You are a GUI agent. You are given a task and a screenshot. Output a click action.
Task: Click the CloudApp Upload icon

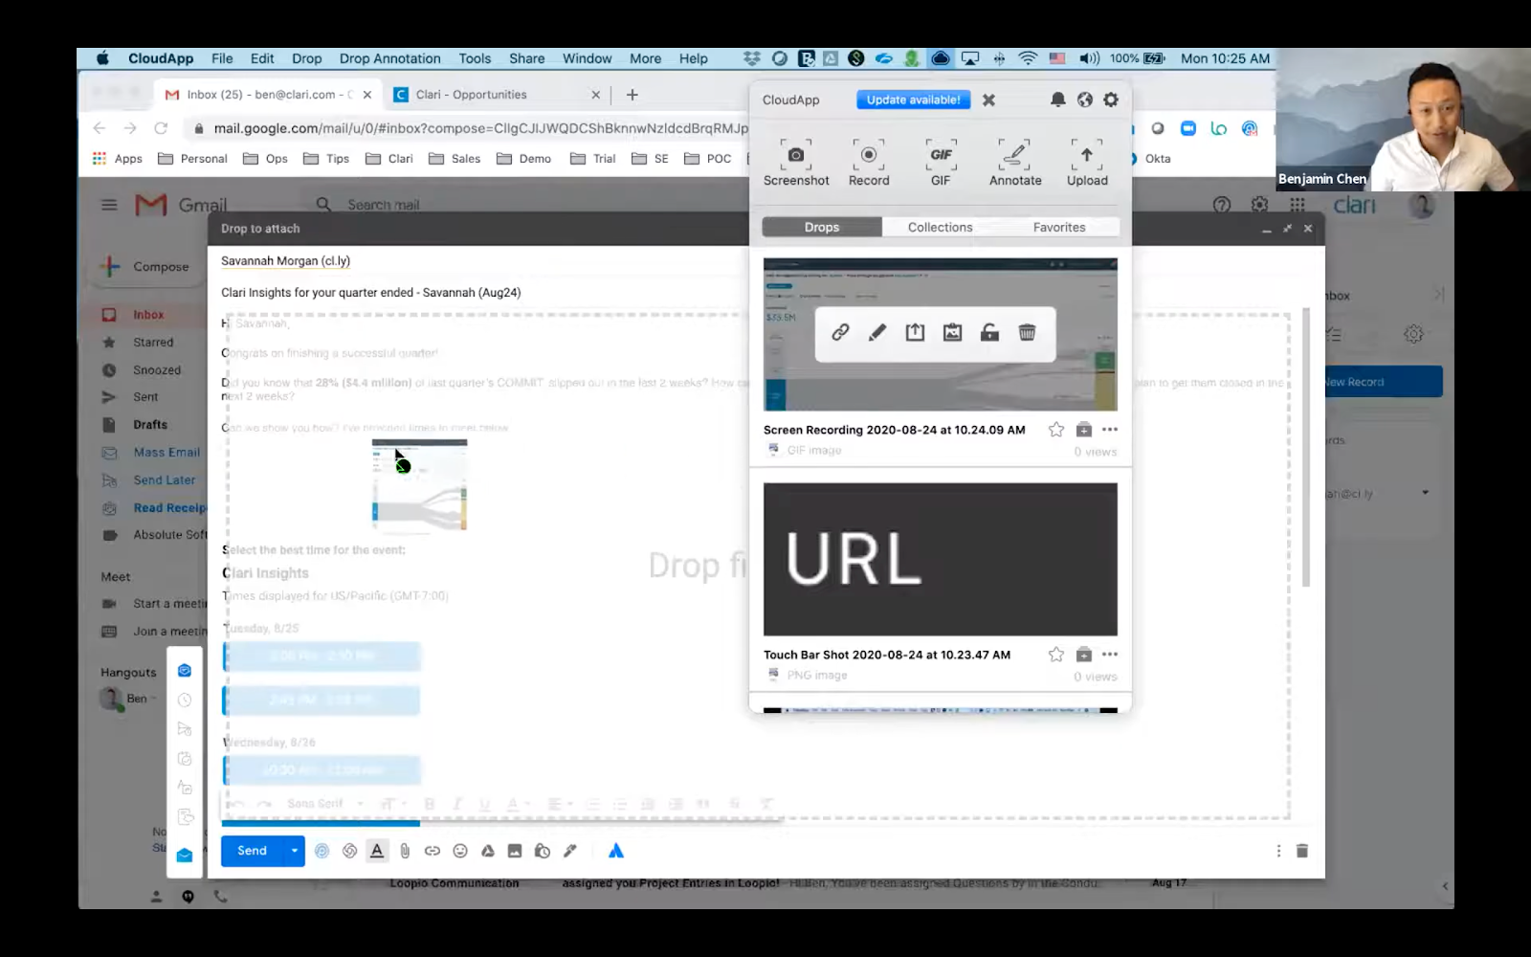click(x=1087, y=163)
